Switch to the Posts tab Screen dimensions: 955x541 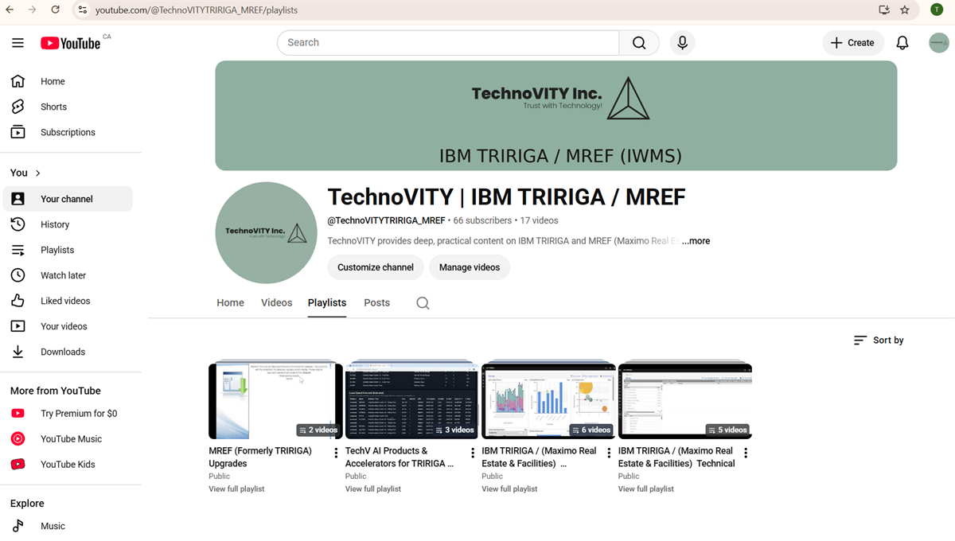[377, 303]
